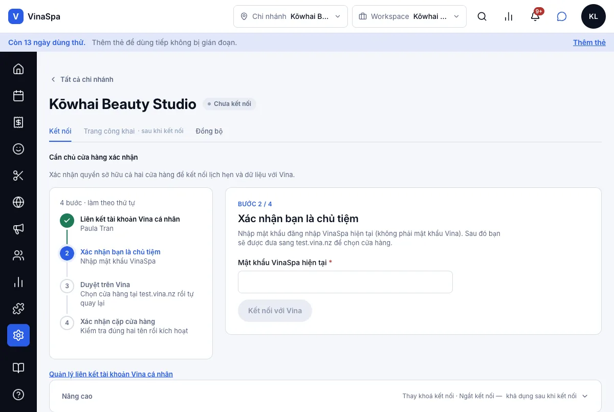Go back to Tất cả chi nhánh

(x=81, y=79)
